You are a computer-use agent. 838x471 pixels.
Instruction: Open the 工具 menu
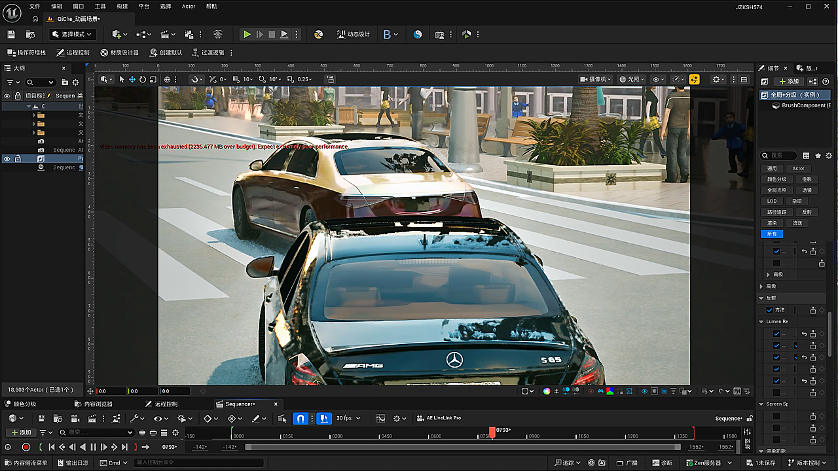100,7
